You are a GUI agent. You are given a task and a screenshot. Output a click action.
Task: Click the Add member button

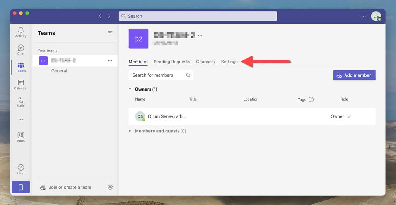(x=354, y=75)
